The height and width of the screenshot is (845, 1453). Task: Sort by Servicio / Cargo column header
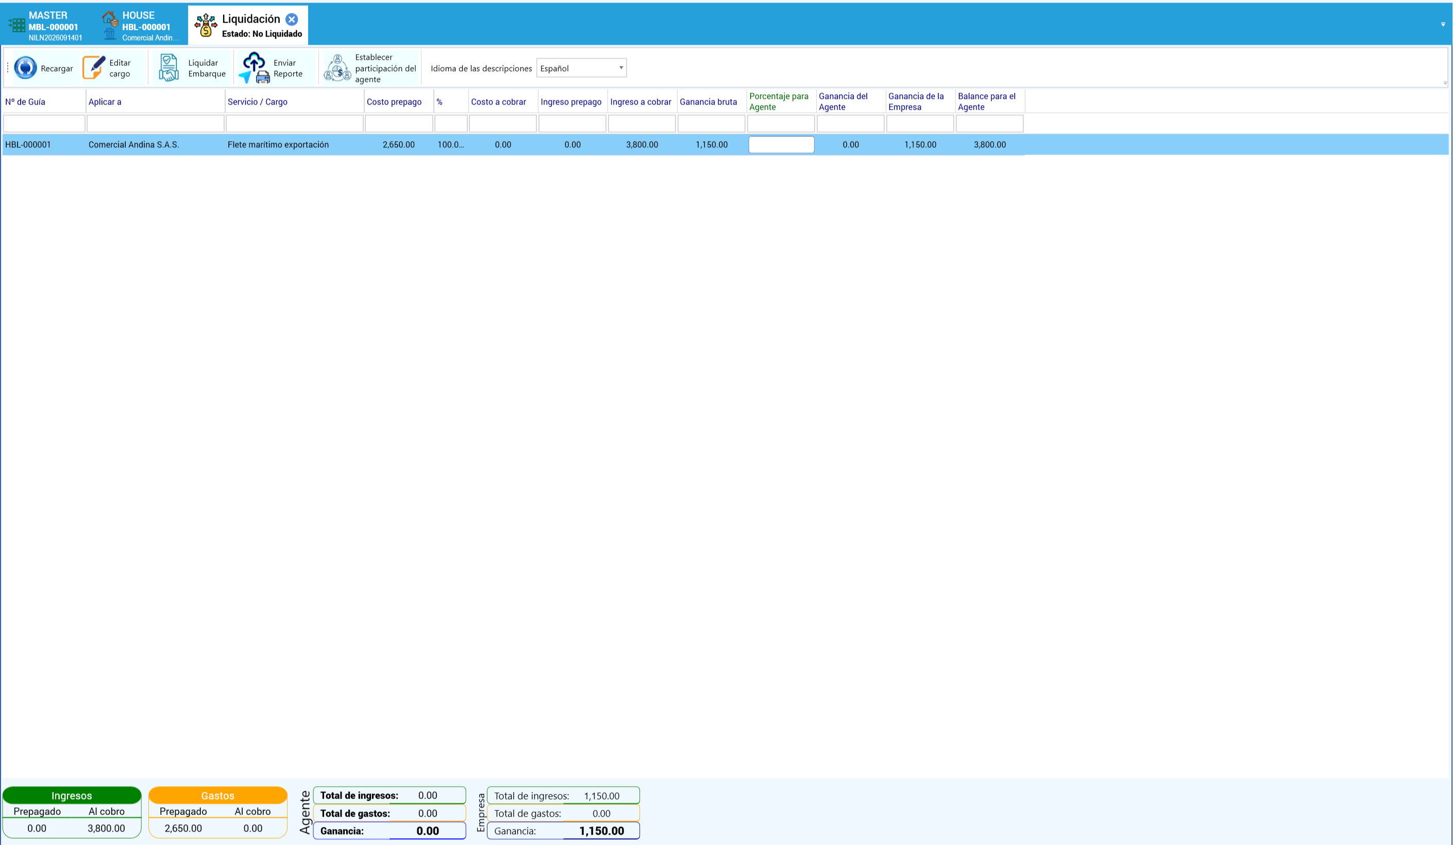coord(295,102)
